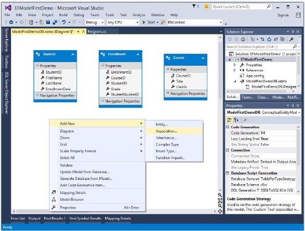
Task: Click the feedback smiley face icon
Action: [207, 7]
